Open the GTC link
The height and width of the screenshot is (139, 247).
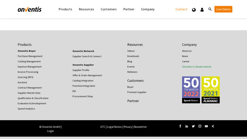tap(103, 127)
